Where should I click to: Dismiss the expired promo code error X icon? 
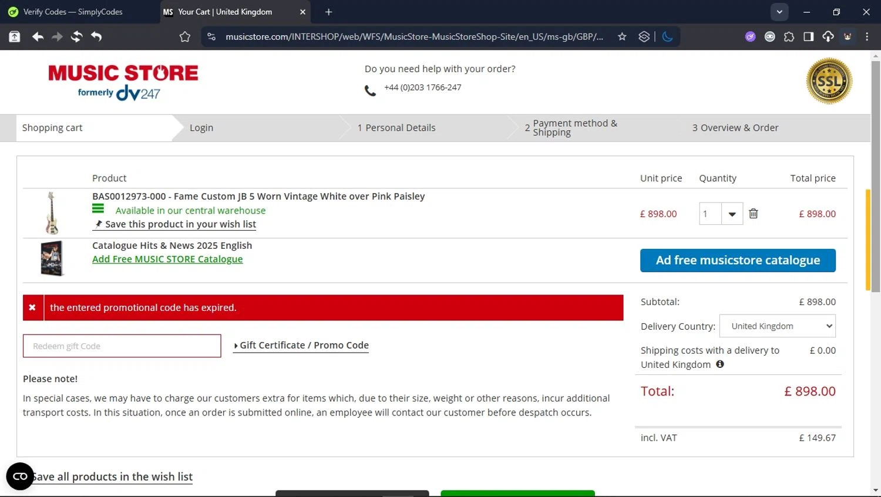32,307
